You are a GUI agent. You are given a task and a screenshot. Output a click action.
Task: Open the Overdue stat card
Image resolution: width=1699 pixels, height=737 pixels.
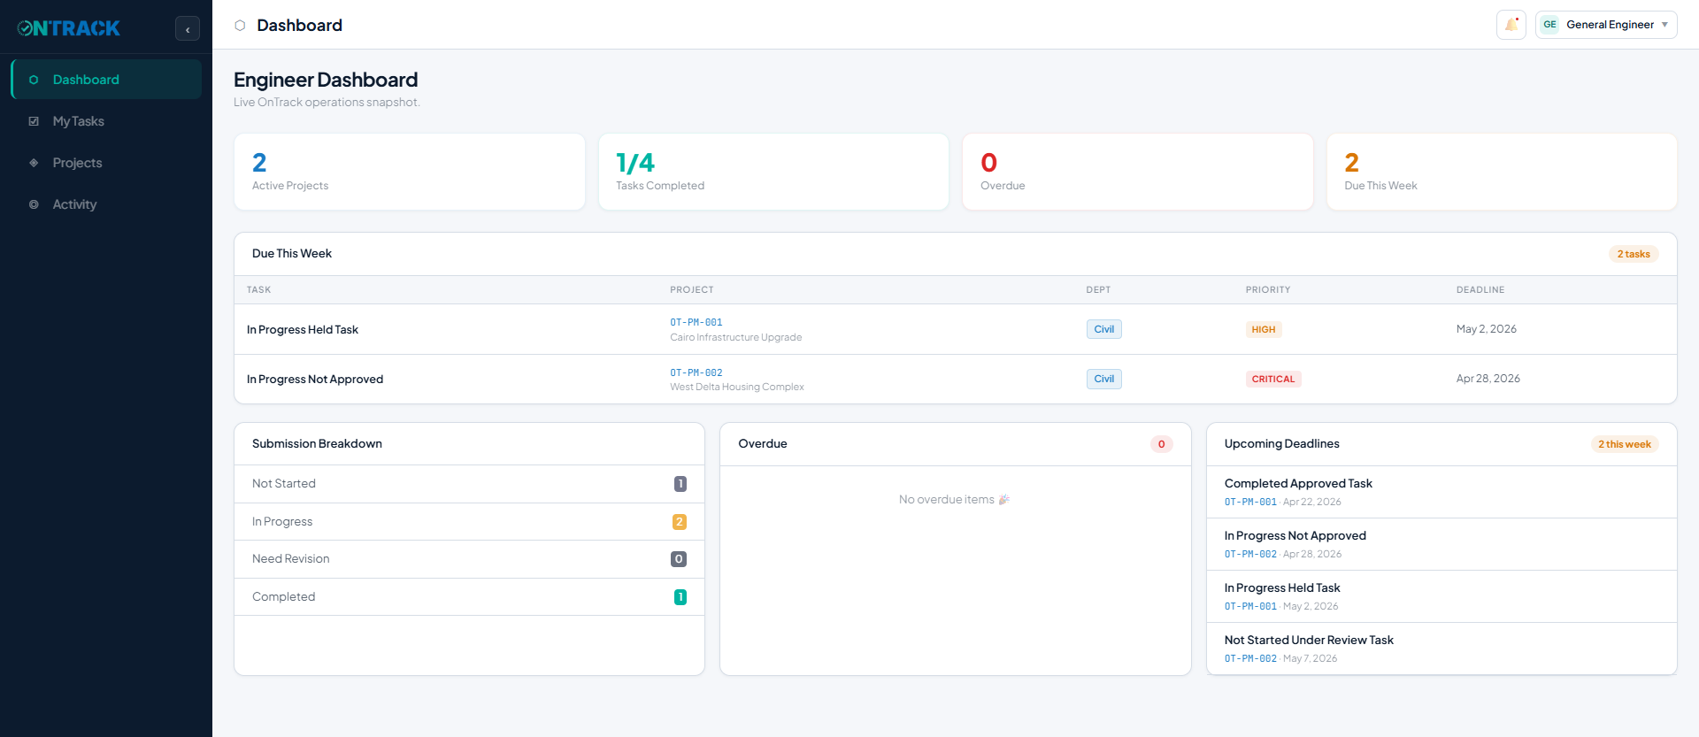1138,172
